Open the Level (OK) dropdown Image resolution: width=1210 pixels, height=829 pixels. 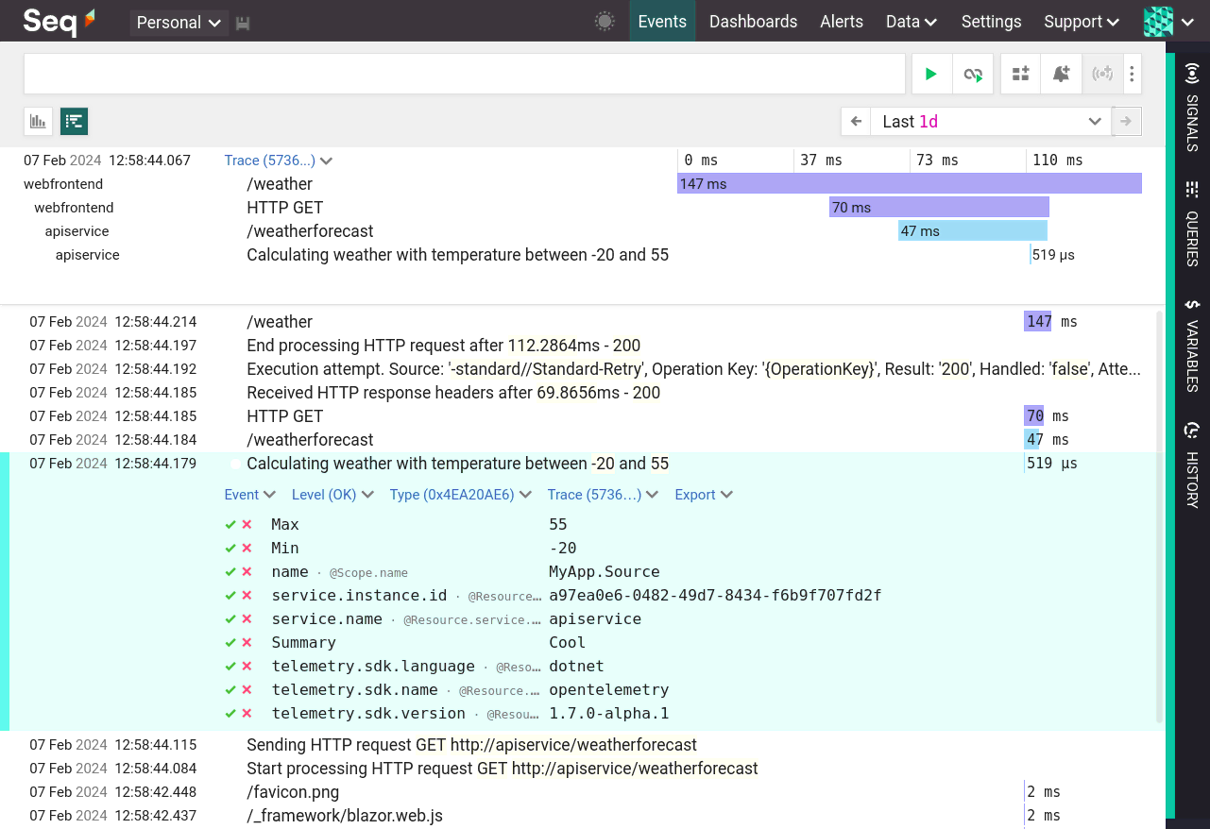click(333, 495)
